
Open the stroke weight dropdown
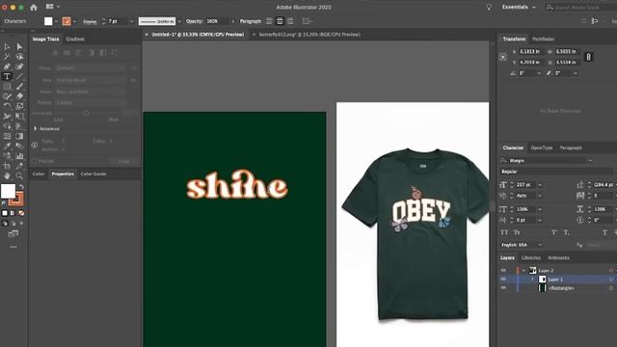coord(131,21)
